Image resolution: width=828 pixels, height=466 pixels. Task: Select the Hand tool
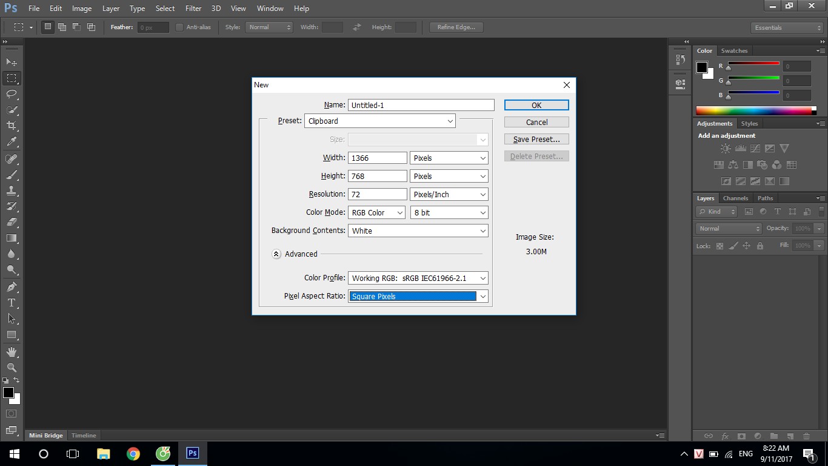pos(12,352)
